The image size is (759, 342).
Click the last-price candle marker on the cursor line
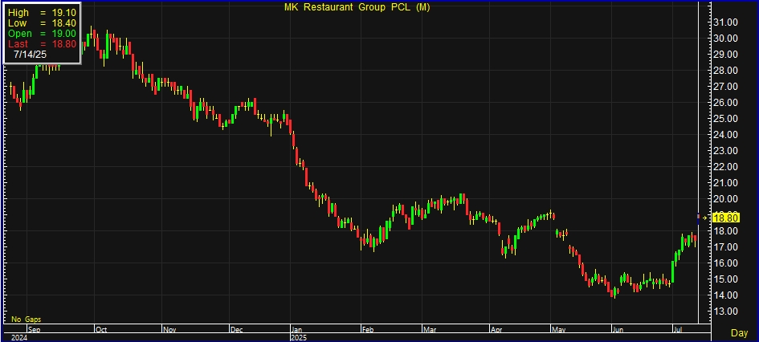(x=698, y=217)
